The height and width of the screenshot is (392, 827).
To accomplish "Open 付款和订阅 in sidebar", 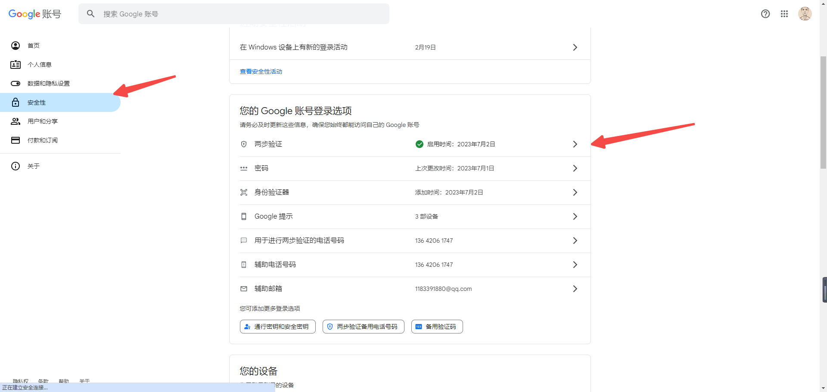I will pyautogui.click(x=60, y=140).
